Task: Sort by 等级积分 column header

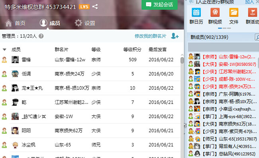Action: tap(132, 50)
